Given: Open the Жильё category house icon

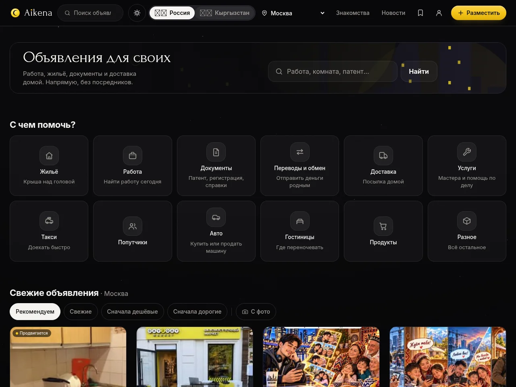Looking at the screenshot, I should pos(49,156).
